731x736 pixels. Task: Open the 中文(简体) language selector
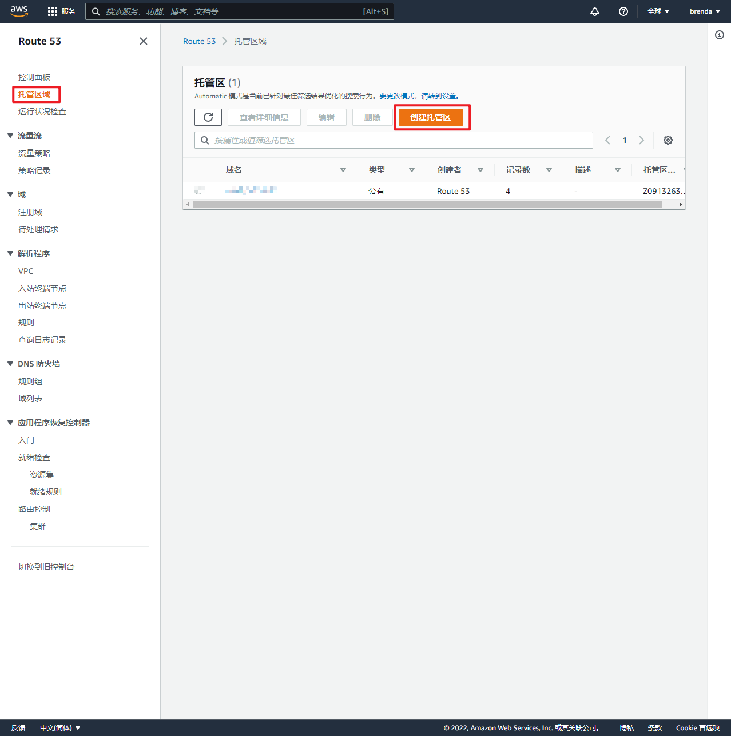60,728
